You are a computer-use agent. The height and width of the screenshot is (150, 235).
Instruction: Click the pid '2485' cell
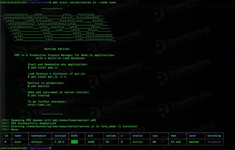[x=91, y=142]
